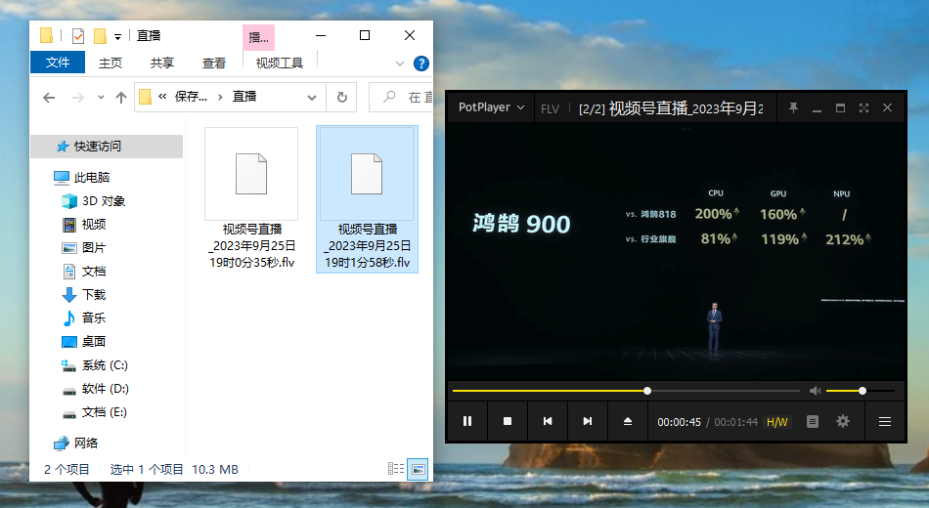Open PotPlayer settings gear

pos(843,421)
